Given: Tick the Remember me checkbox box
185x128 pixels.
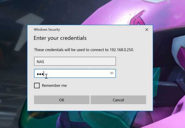Looking at the screenshot, I should click(x=37, y=85).
